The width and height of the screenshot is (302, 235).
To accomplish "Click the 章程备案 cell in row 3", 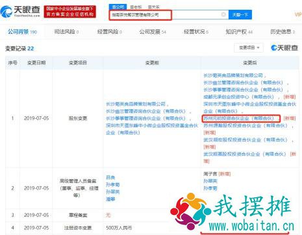I will 78,215.
